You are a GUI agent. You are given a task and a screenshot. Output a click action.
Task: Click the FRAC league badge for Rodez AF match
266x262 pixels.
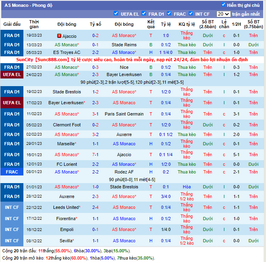[x=12, y=172]
